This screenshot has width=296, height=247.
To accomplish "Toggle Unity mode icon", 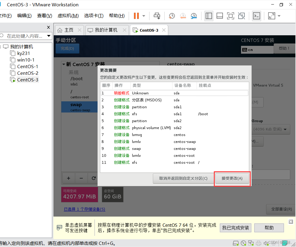I will (x=241, y=16).
